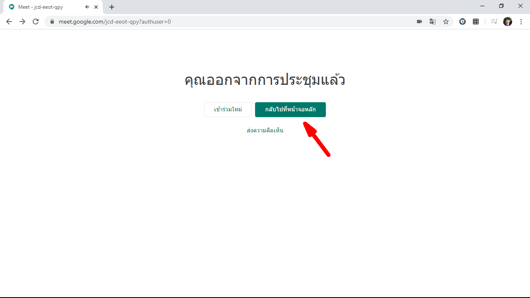
Task: Click the camera permission icon in address bar
Action: [x=419, y=22]
